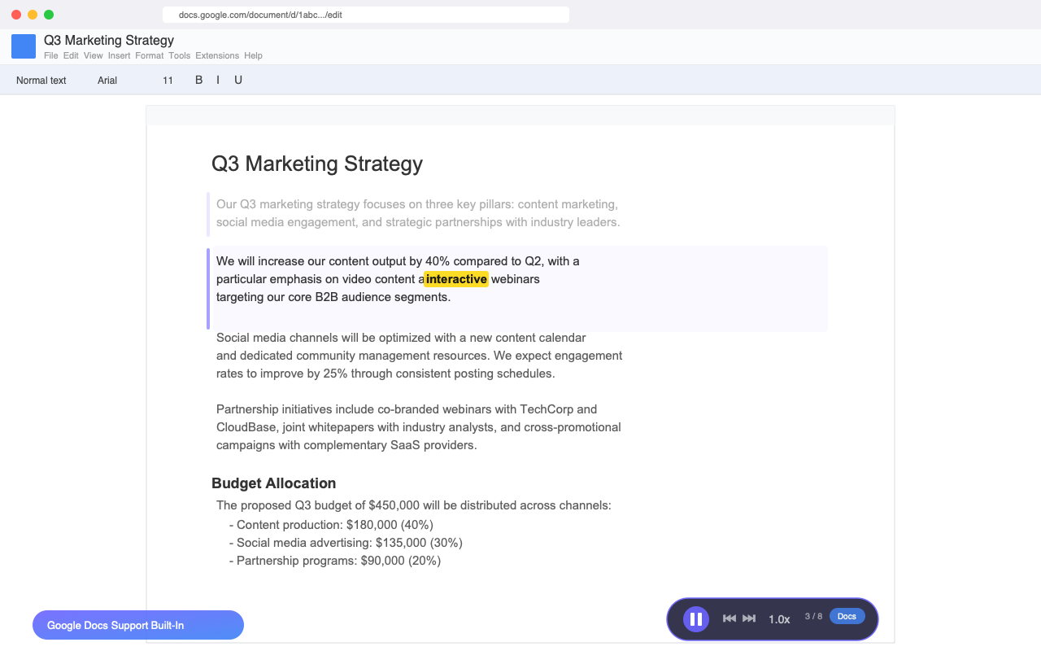Image resolution: width=1041 pixels, height=651 pixels.
Task: Pause the document read-aloud playback
Action: pos(695,618)
